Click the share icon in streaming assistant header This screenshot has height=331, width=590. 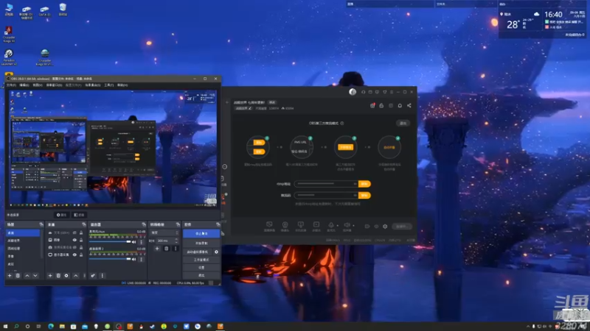click(409, 105)
